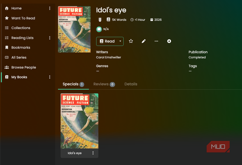
Task: Open the horizontal ellipsis more actions
Action: coord(157,41)
